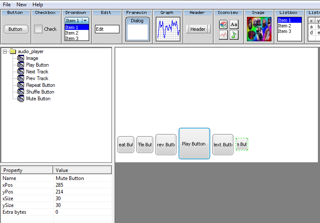The width and height of the screenshot is (320, 223).
Task: Click the Button widget in the palette
Action: tap(15, 29)
